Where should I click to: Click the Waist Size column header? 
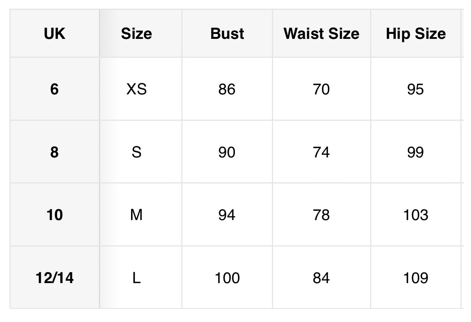tap(321, 34)
